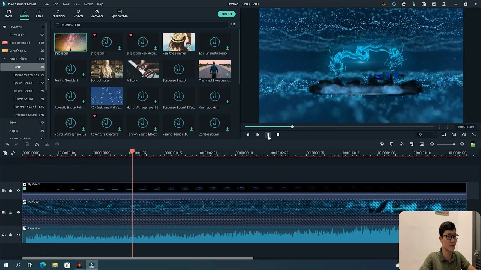The width and height of the screenshot is (481, 270).
Task: Open the 1/2 preview quality dropdown
Action: click(x=426, y=135)
